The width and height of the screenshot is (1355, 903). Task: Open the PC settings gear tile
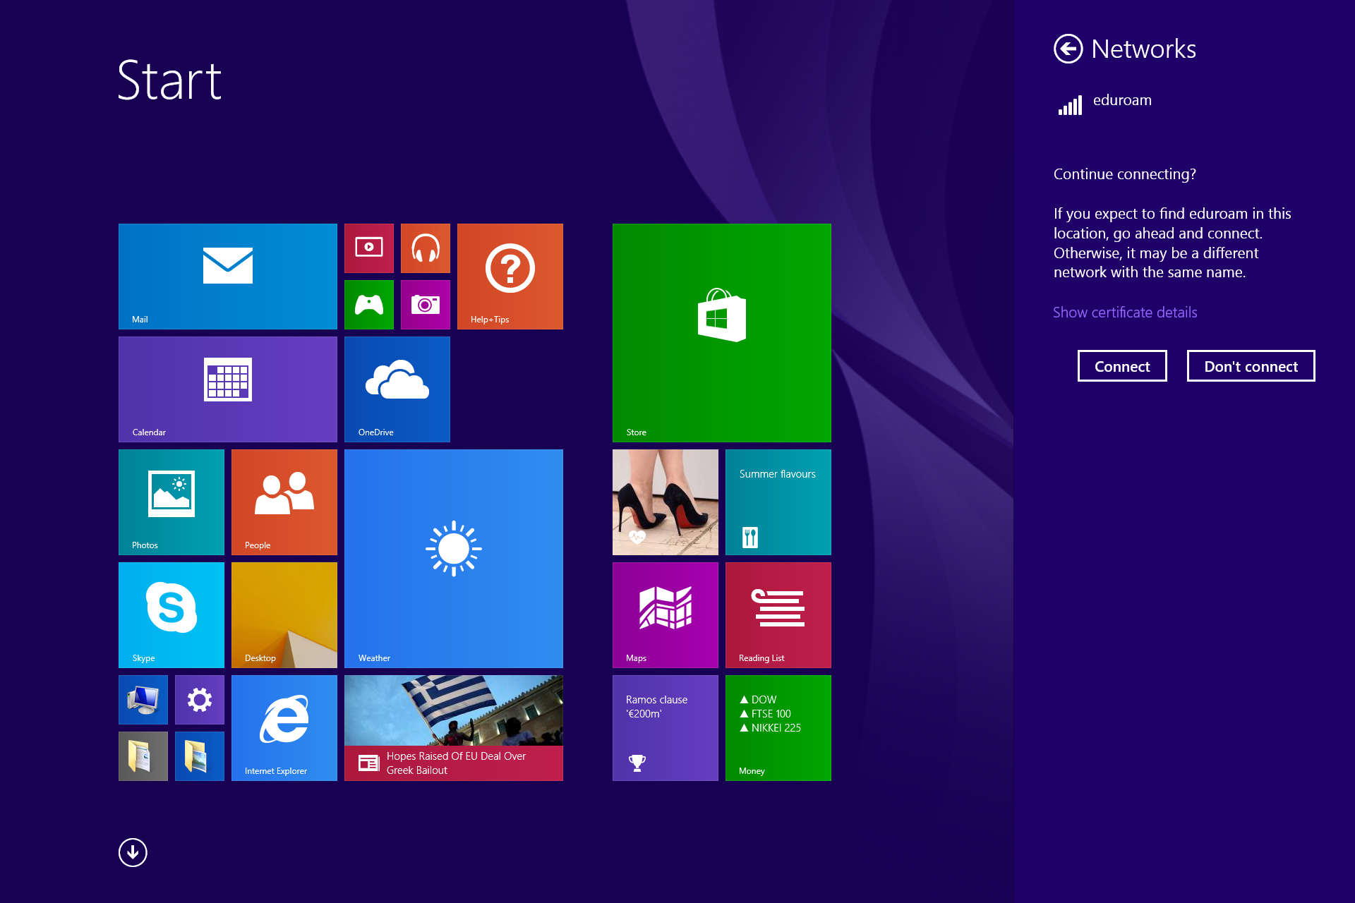[200, 700]
